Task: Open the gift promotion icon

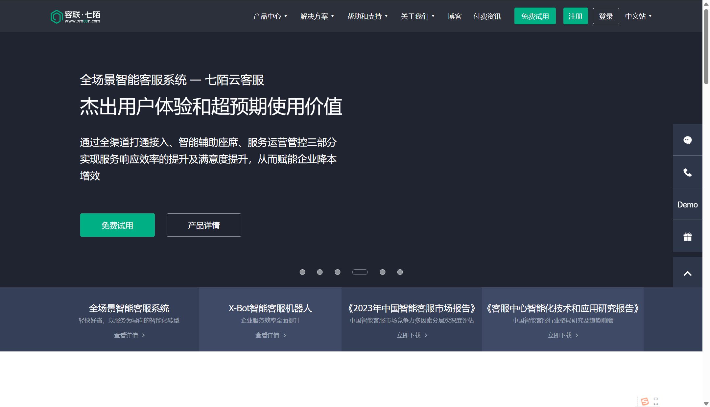Action: [x=688, y=236]
